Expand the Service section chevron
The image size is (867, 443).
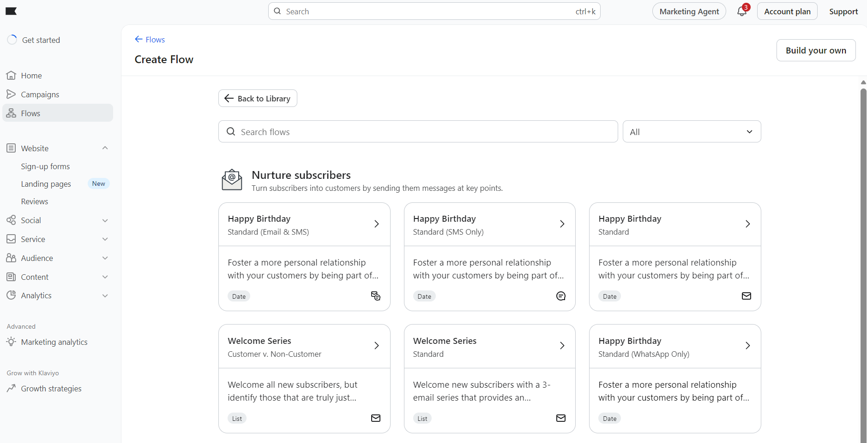click(105, 239)
